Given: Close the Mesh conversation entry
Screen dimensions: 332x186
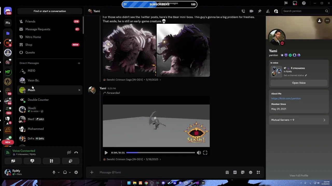Looking at the screenshot, I should point(79,90).
